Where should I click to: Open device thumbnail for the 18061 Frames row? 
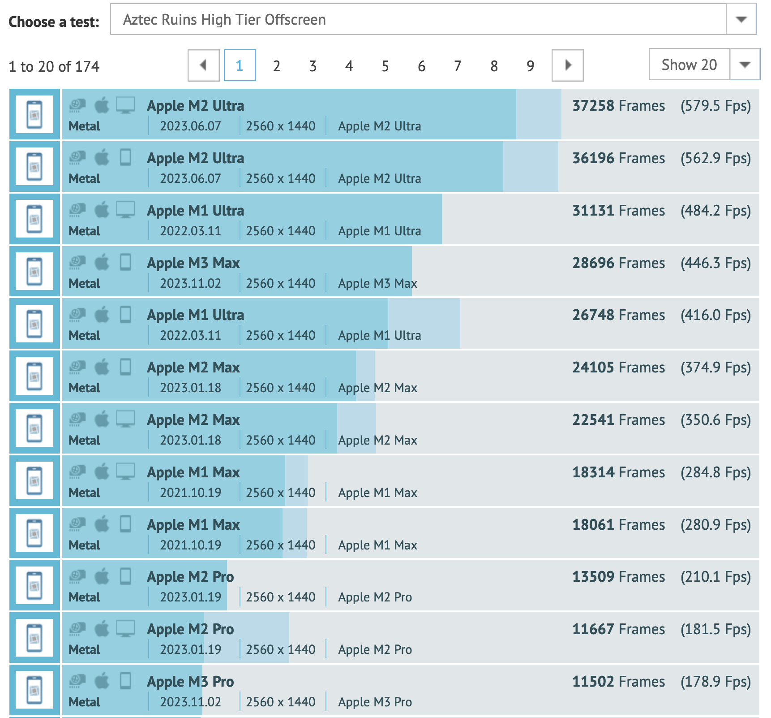[x=34, y=533]
